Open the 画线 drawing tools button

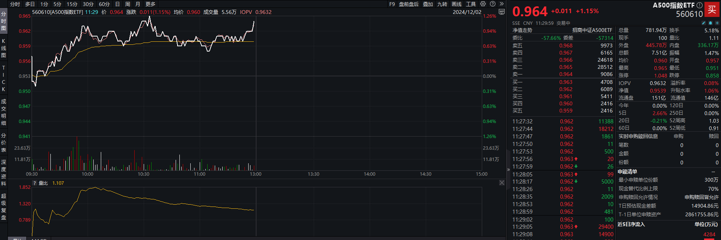point(457,4)
